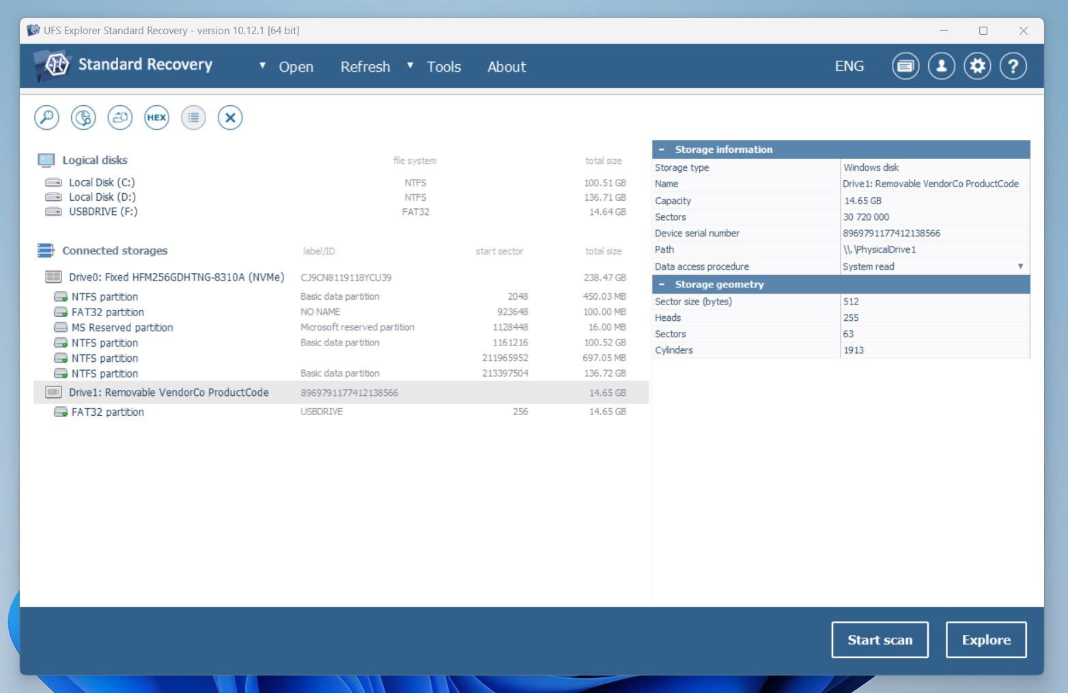This screenshot has height=693, width=1068.
Task: Click the Open menu
Action: coord(296,67)
